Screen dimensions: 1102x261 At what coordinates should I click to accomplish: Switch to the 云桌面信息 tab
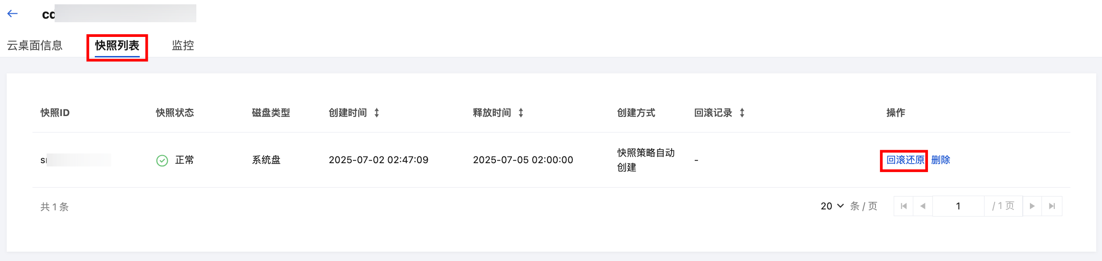(35, 45)
